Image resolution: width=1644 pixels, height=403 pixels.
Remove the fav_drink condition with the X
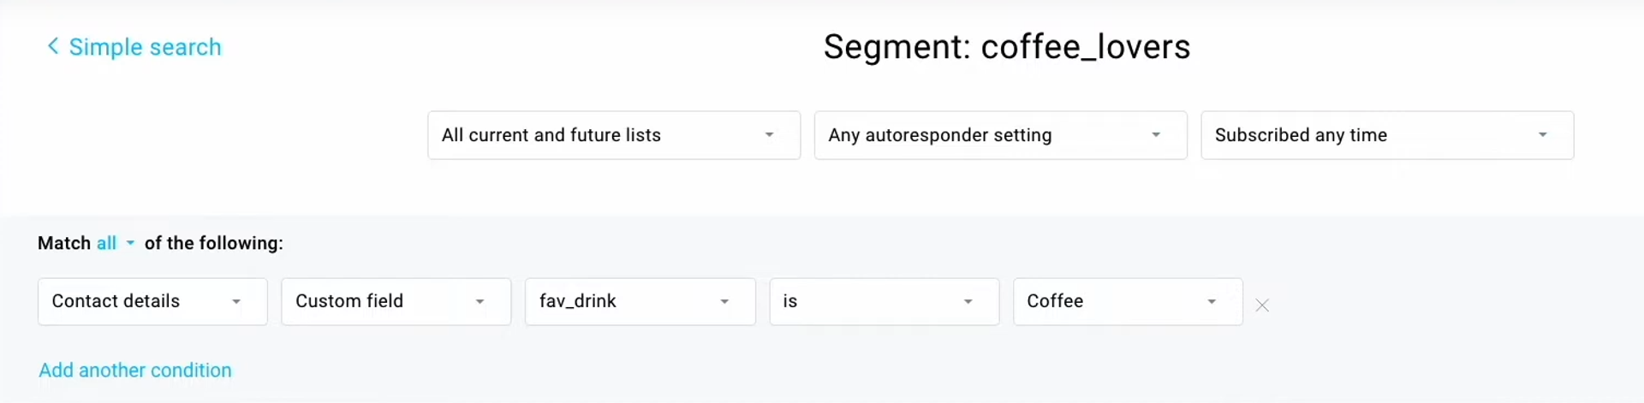[1262, 305]
